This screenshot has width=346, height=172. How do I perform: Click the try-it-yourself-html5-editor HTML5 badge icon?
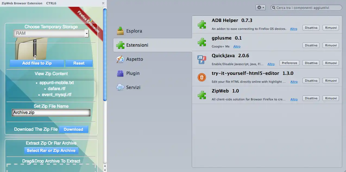202,78
